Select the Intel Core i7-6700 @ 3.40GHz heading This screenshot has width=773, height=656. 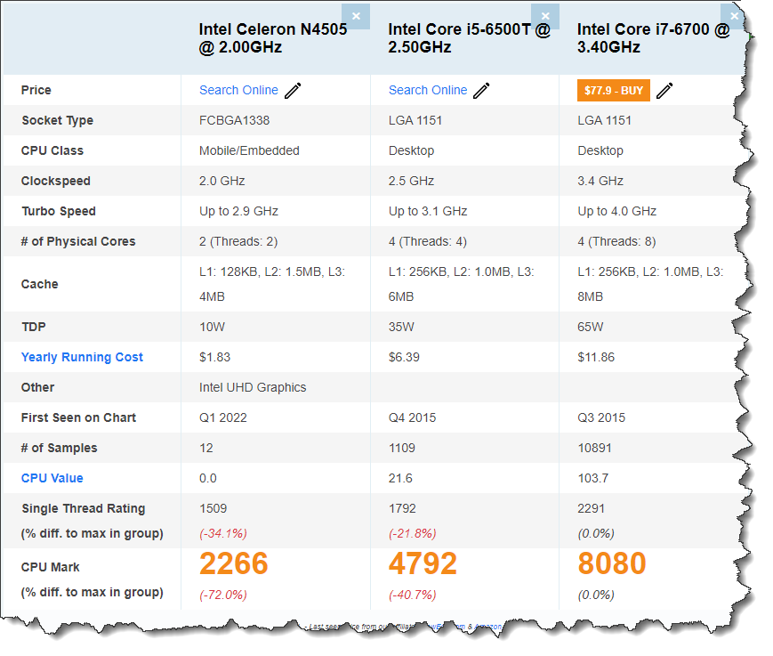tap(653, 38)
